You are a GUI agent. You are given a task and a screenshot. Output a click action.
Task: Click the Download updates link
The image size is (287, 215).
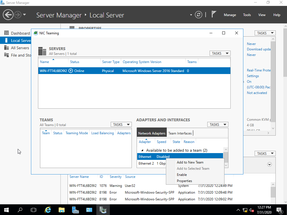click(259, 49)
